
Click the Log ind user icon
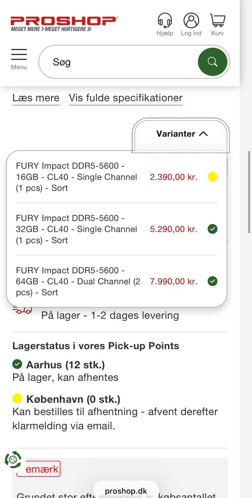(191, 21)
